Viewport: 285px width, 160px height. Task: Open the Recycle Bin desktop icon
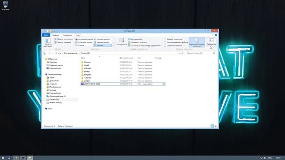pos(5,5)
